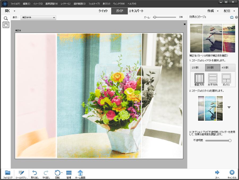Select the Hand tool
This screenshot has width=239, height=180.
[6, 25]
